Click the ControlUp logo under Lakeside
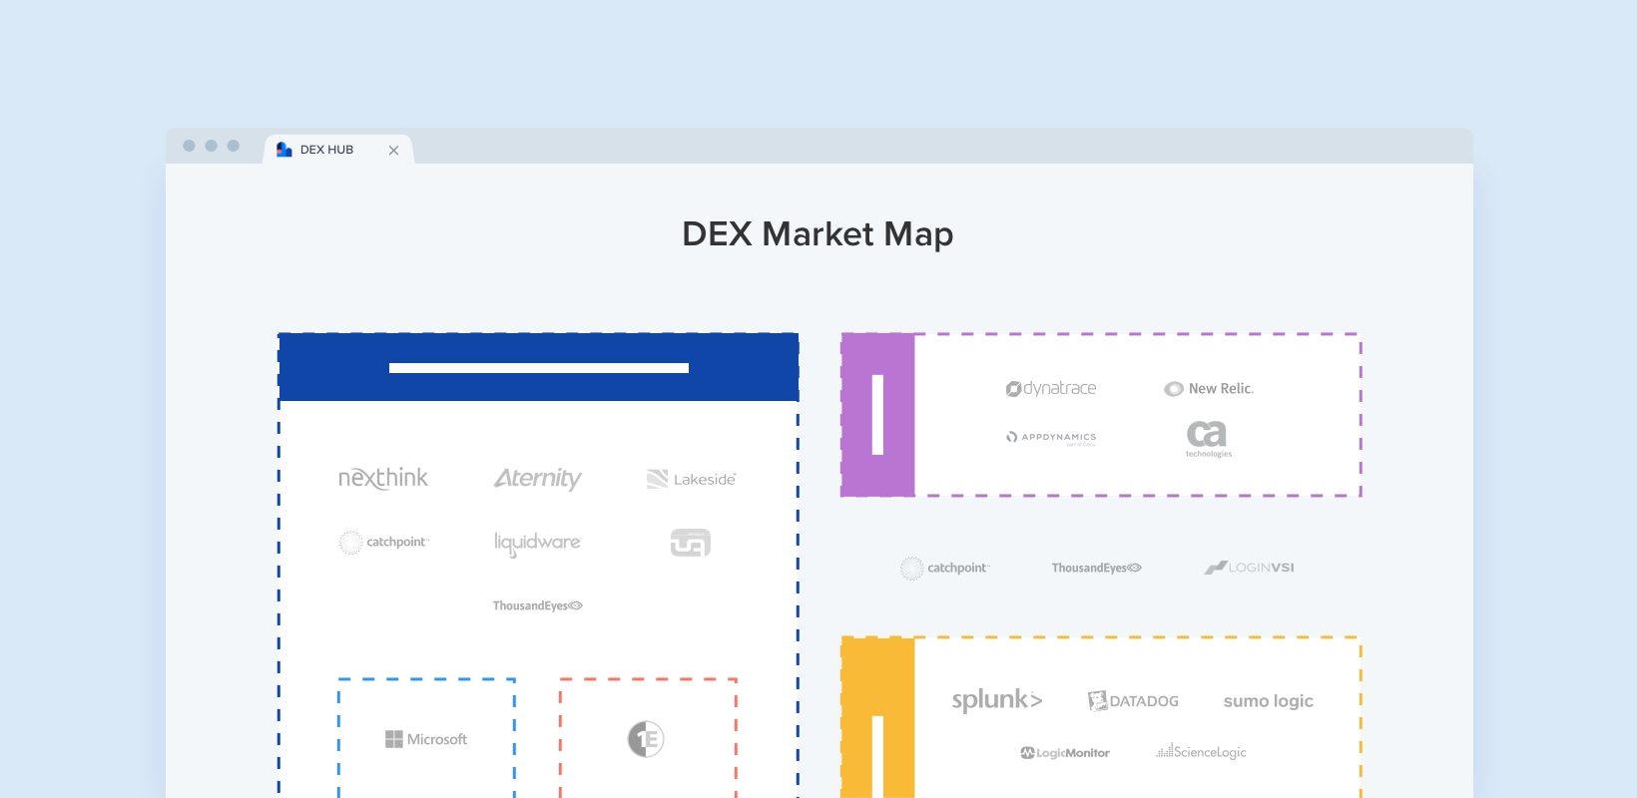 (691, 543)
